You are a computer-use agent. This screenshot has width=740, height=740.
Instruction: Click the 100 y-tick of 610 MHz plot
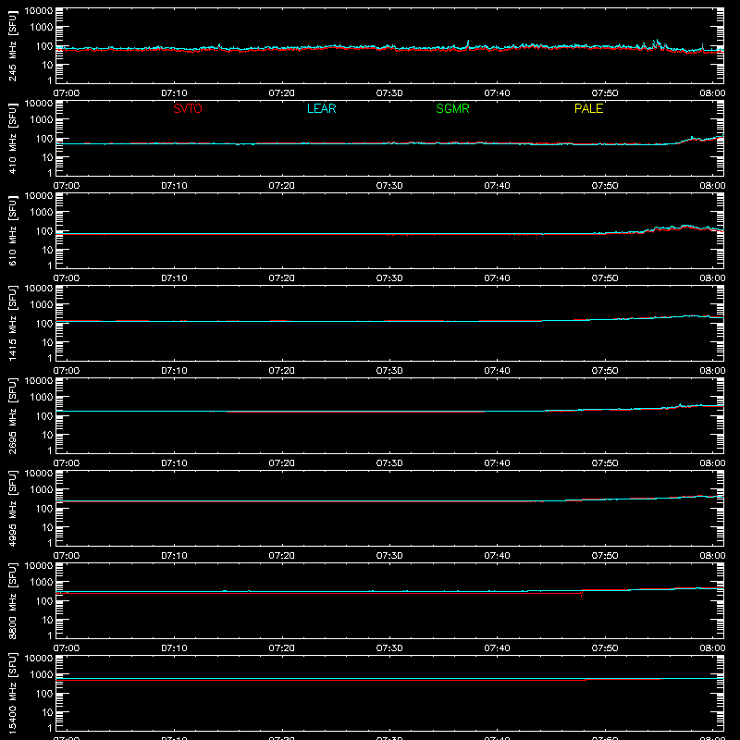click(44, 231)
